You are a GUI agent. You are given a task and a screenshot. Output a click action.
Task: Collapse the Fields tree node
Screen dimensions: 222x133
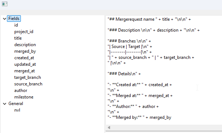pos(4,19)
